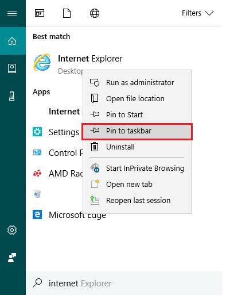Select Reopen last session

tap(137, 201)
